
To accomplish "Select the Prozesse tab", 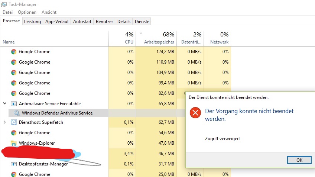I will [11, 21].
